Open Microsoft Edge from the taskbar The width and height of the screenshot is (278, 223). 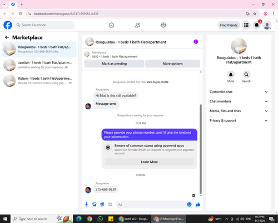coord(79,219)
